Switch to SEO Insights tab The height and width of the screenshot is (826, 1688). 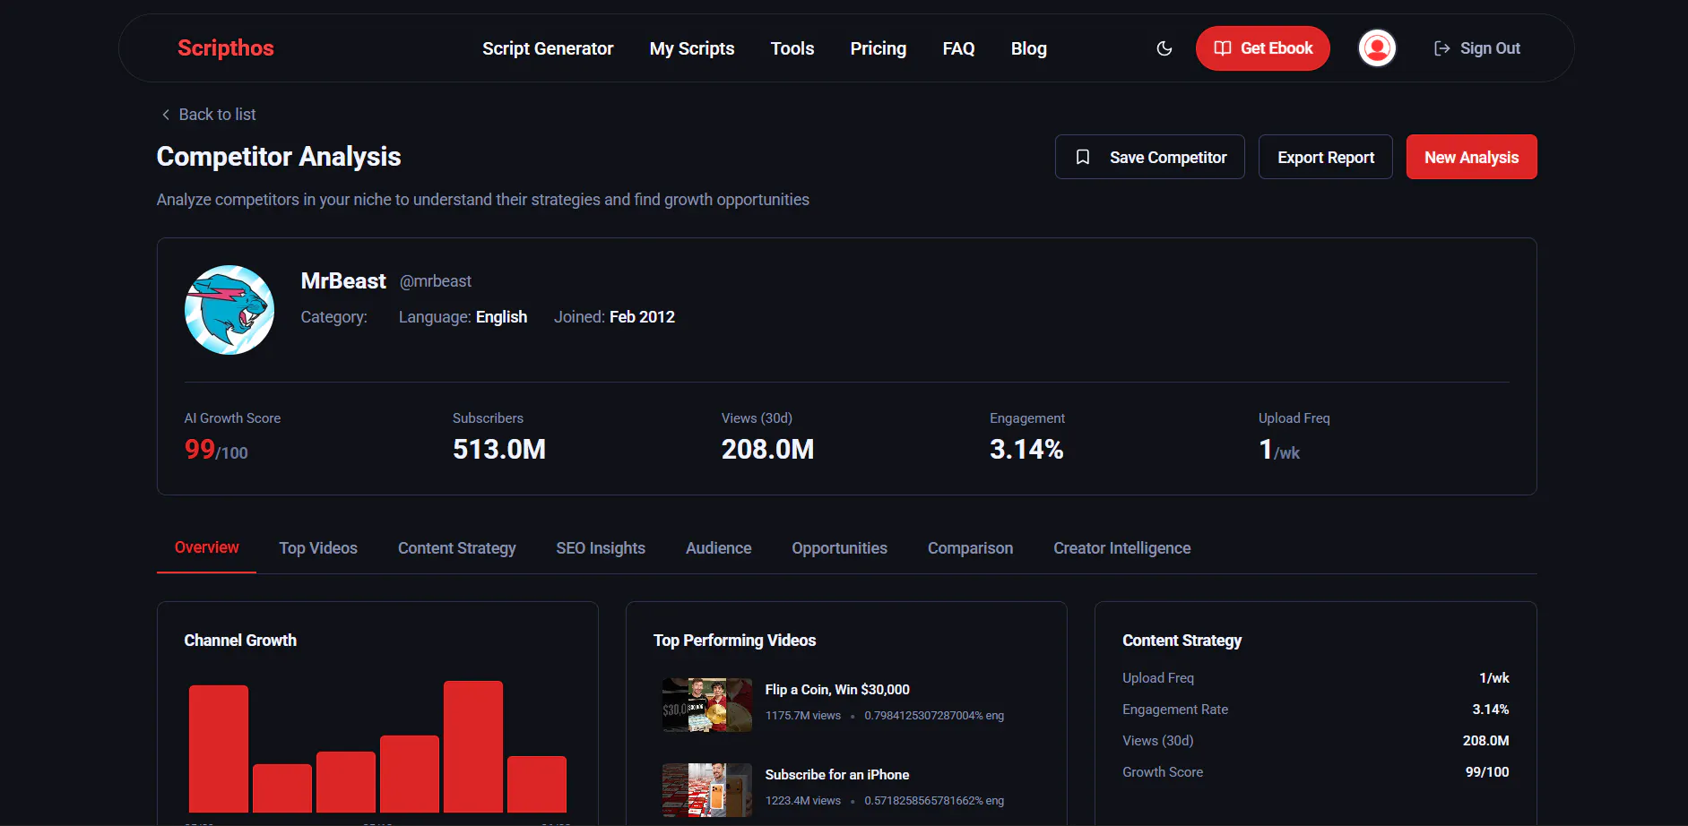(x=601, y=548)
